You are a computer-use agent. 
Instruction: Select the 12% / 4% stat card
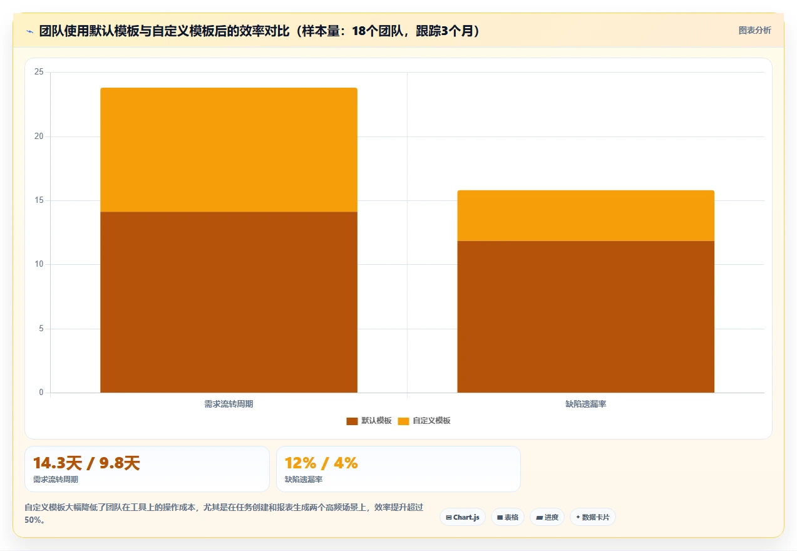pyautogui.click(x=398, y=469)
